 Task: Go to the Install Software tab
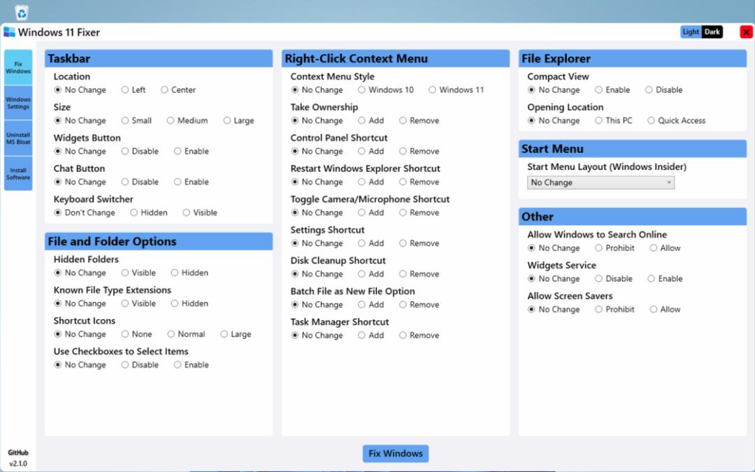(18, 173)
